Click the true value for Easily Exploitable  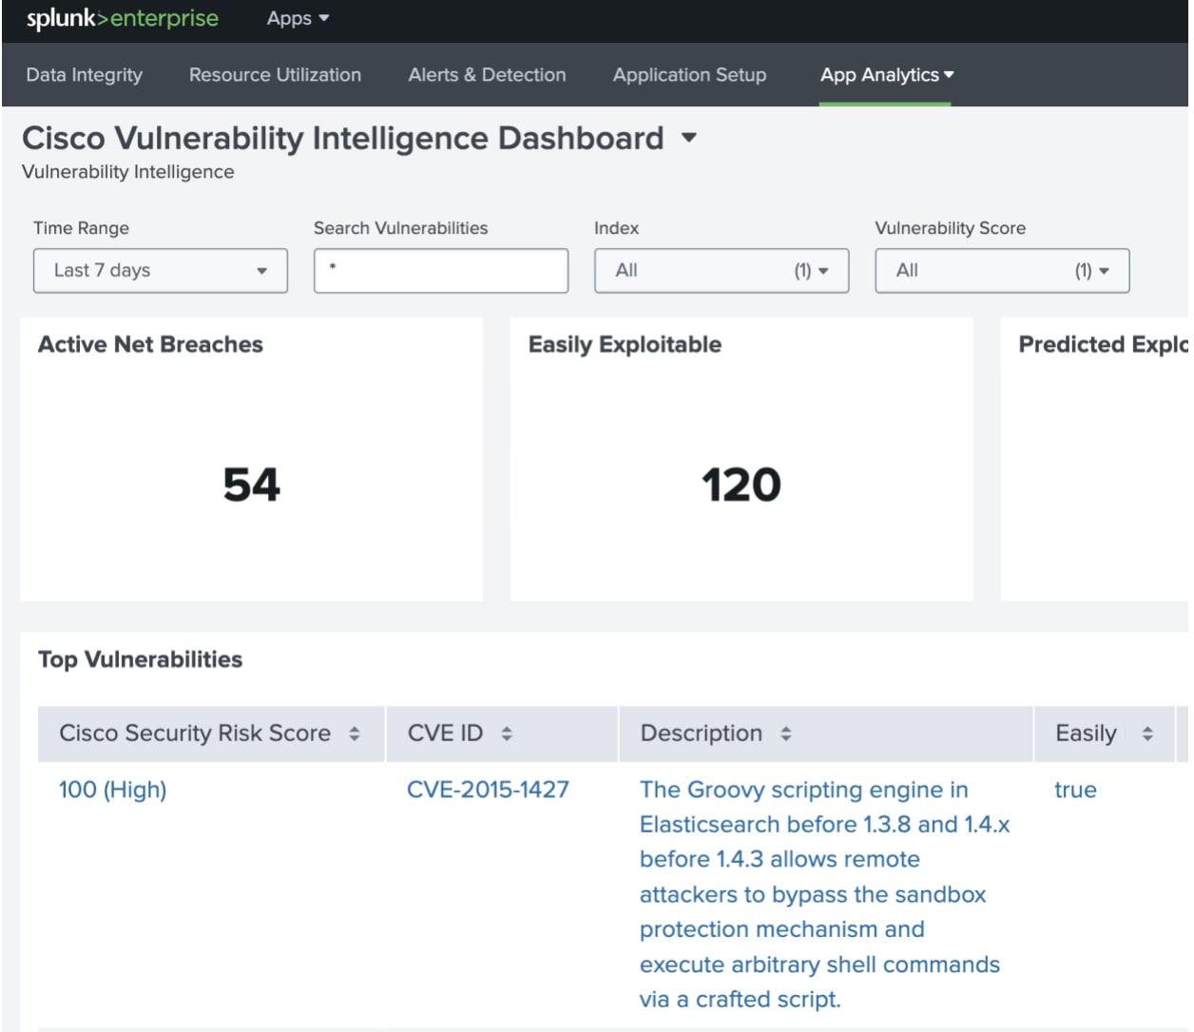click(1075, 790)
